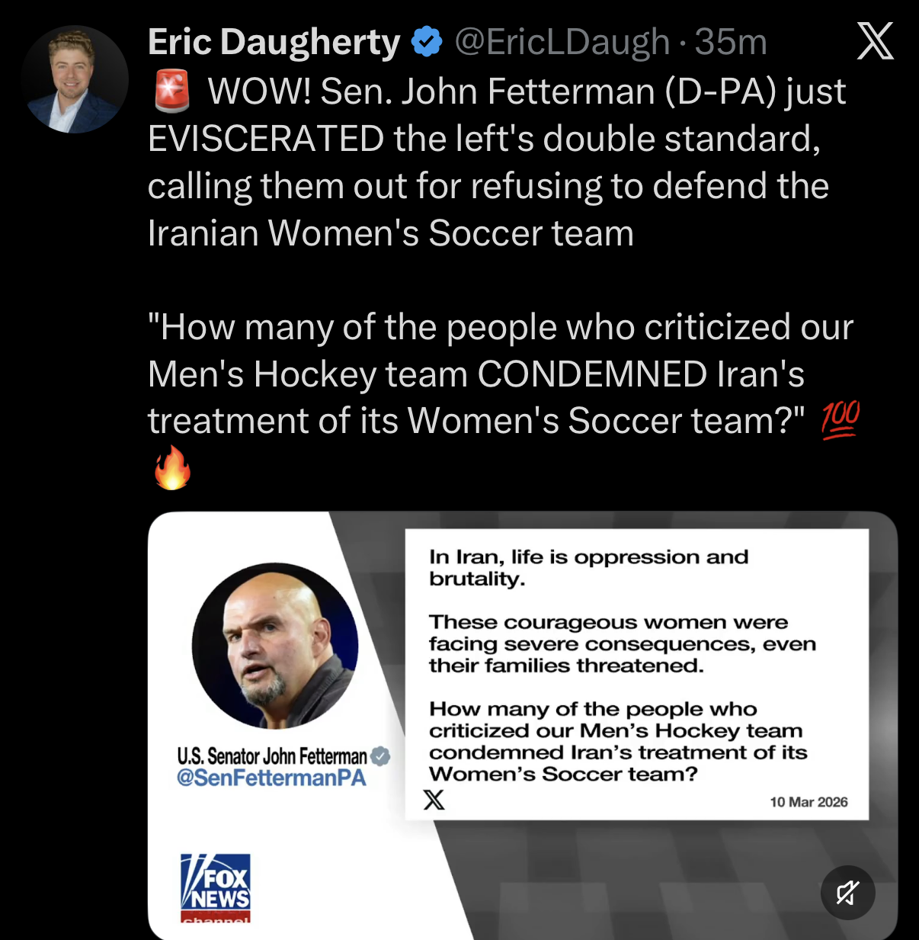Click the verified badge next to Fetterman's name
The width and height of the screenshot is (919, 940).
click(380, 756)
